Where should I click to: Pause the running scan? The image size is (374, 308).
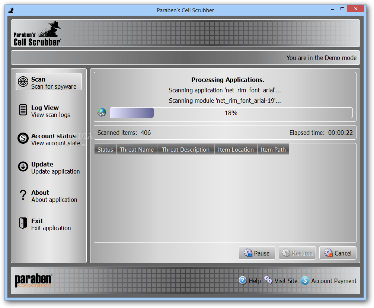(x=257, y=253)
